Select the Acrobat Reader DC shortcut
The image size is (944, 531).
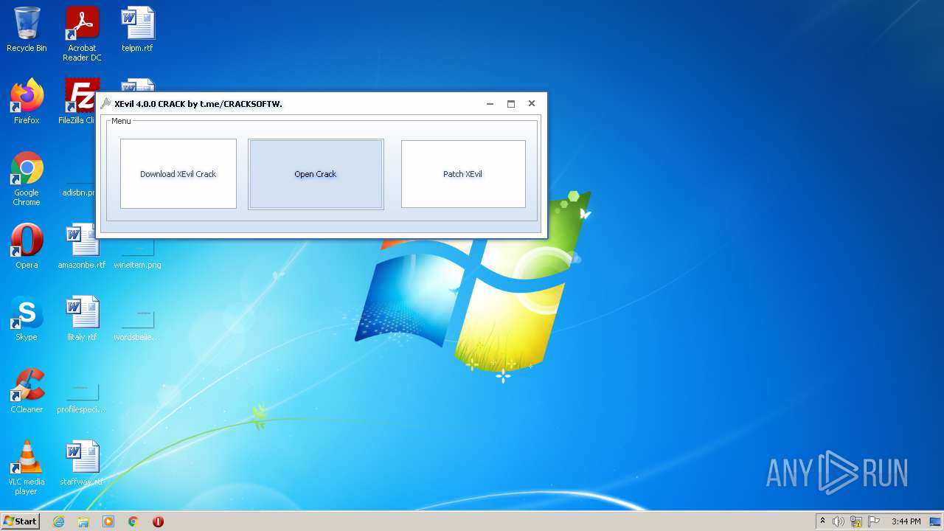82,34
